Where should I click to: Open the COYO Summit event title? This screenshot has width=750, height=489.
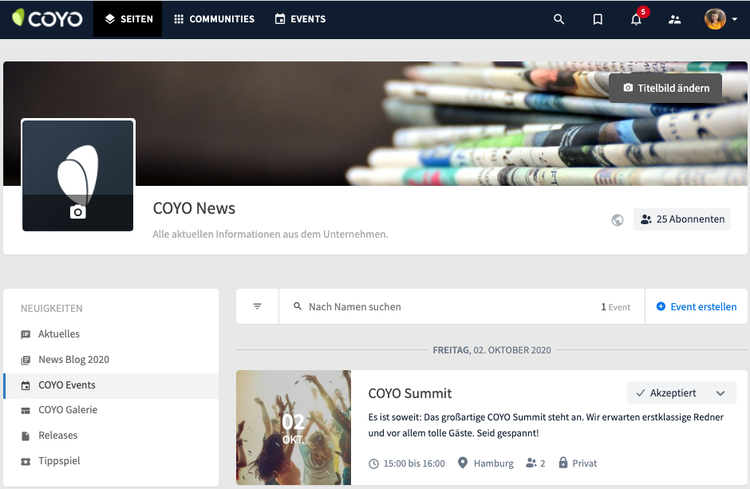click(x=410, y=393)
